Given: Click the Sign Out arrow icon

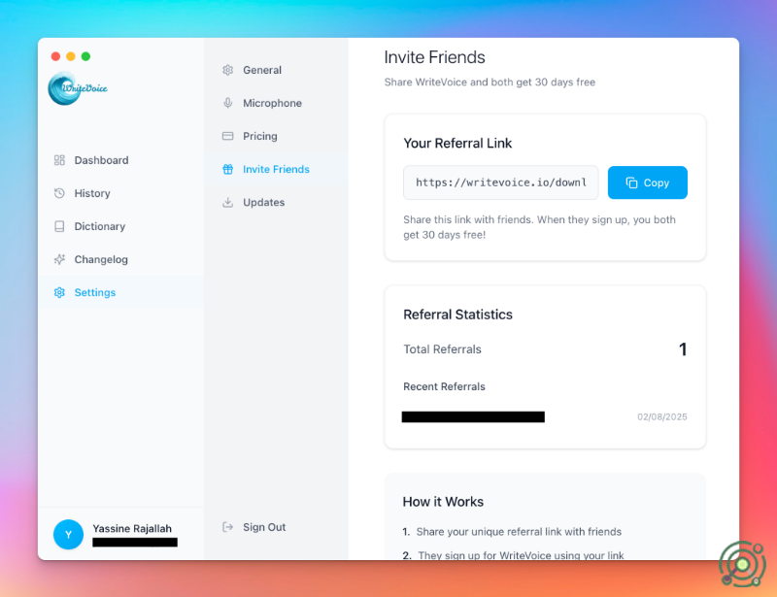Looking at the screenshot, I should pyautogui.click(x=227, y=527).
